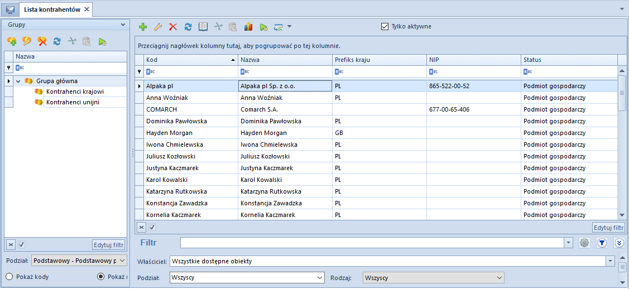The width and height of the screenshot is (629, 289).
Task: Open the Filtr field dropdown arrow
Action: [x=568, y=243]
